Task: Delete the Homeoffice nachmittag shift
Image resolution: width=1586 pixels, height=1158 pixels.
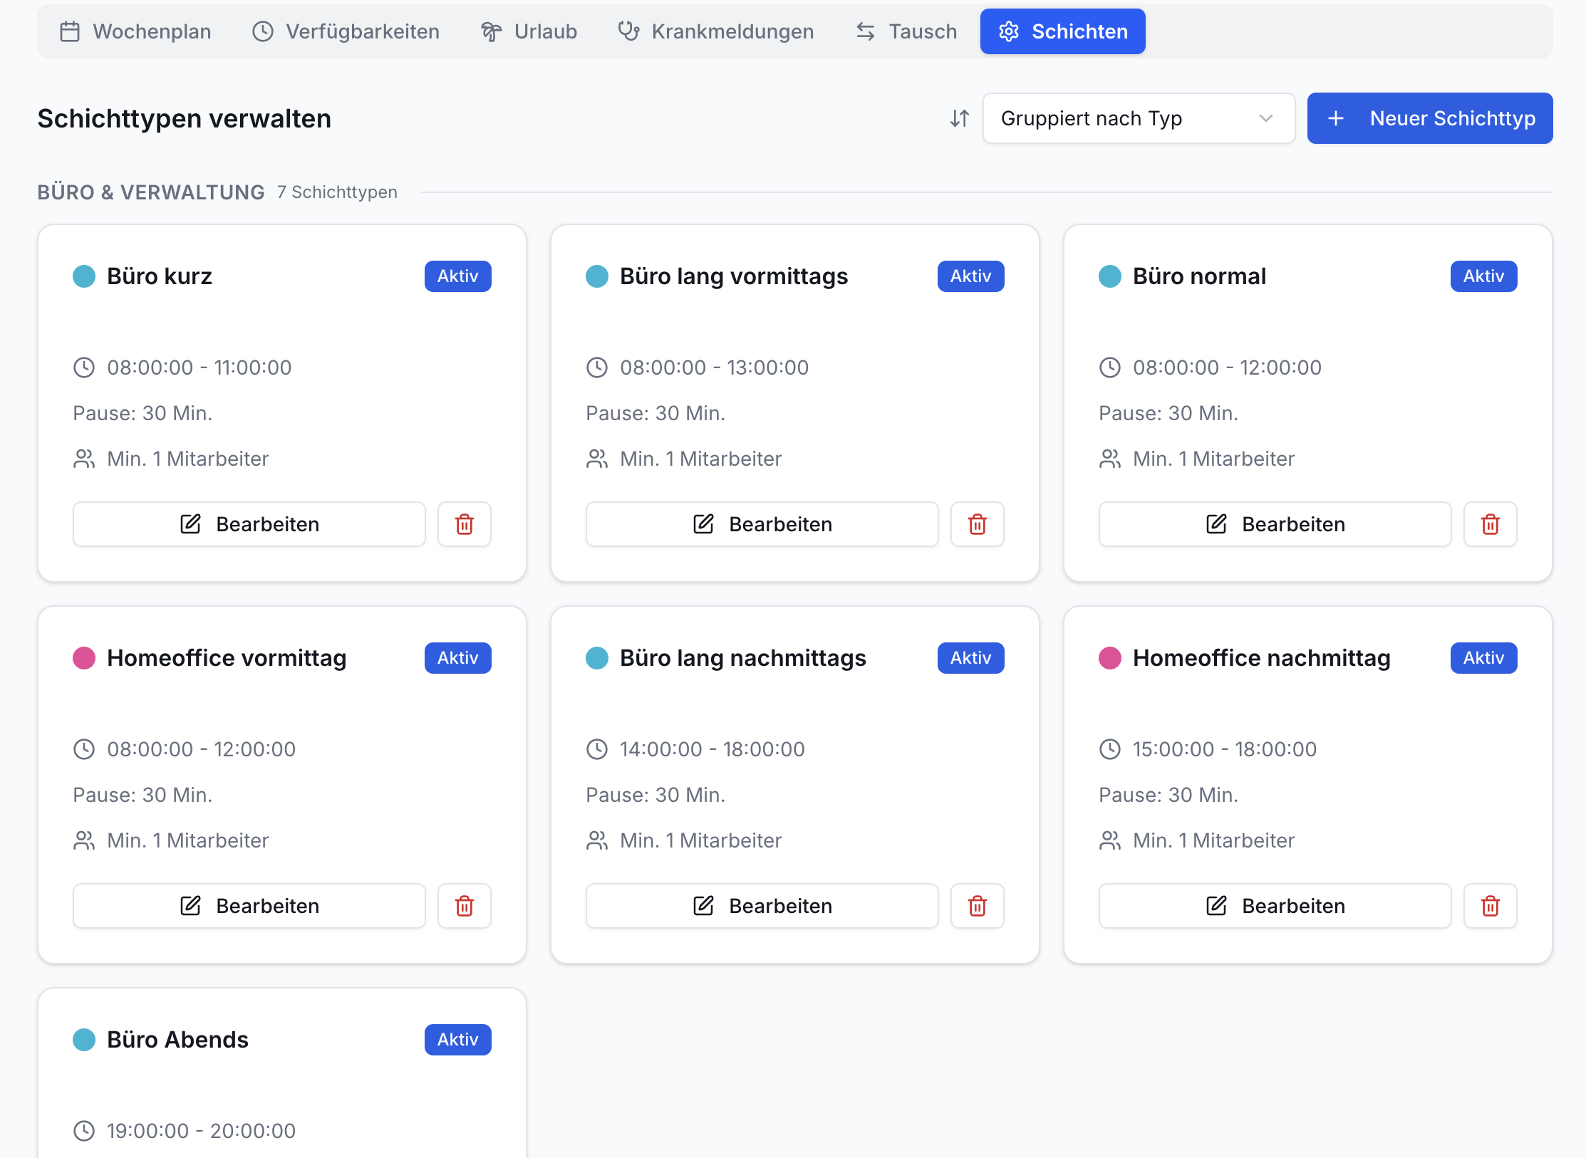Action: click(1491, 906)
